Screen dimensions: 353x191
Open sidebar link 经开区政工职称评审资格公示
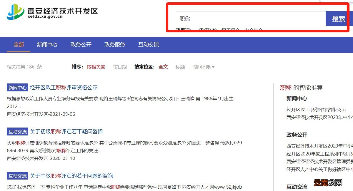click(316, 110)
